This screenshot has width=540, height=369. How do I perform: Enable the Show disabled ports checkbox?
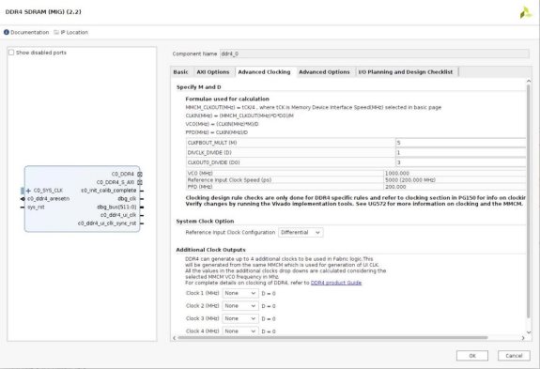pyautogui.click(x=11, y=53)
